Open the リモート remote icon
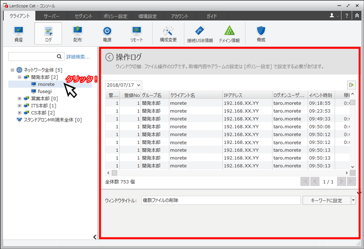 click(136, 34)
